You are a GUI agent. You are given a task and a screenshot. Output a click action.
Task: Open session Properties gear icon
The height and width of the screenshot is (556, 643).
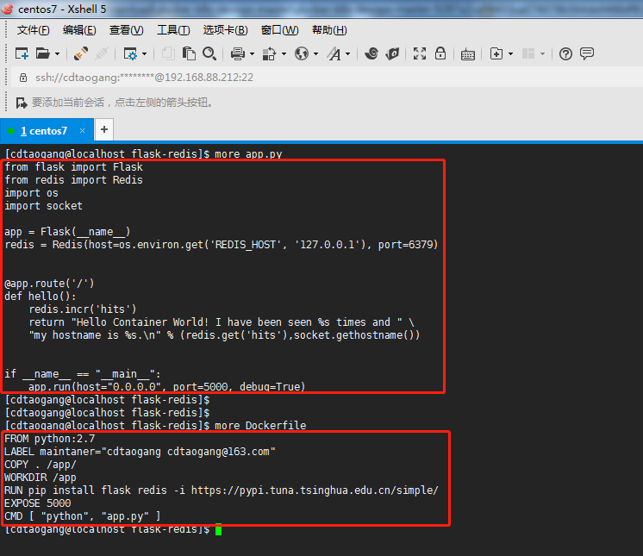tap(130, 53)
